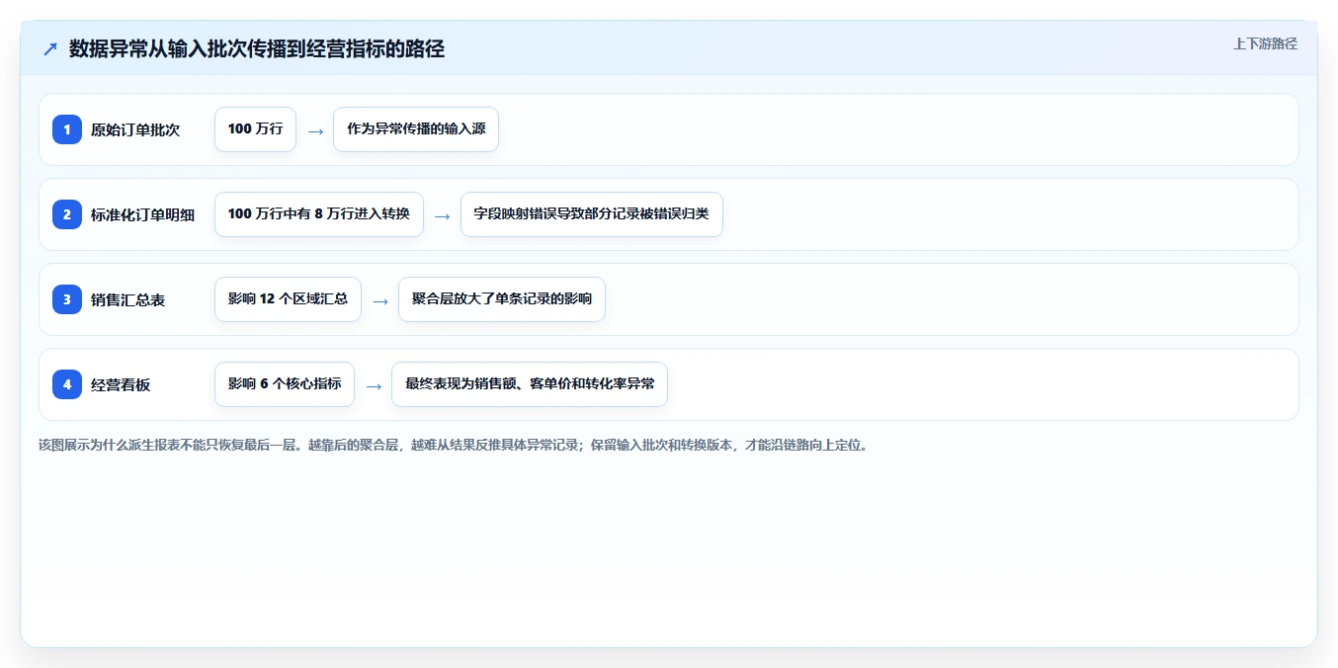This screenshot has width=1338, height=668.
Task: Click the arrow after 影响 12 个区域汇总
Action: [x=380, y=300]
